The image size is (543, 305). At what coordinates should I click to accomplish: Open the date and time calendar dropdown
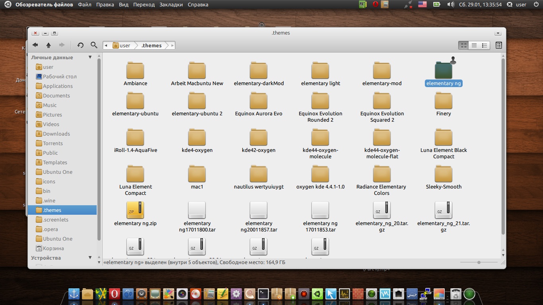[480, 4]
